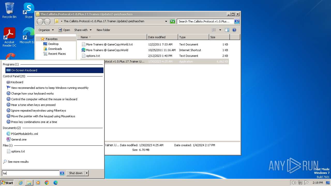331x186 pixels.
Task: Open Hear a tone when keys pressed
Action: point(54,105)
